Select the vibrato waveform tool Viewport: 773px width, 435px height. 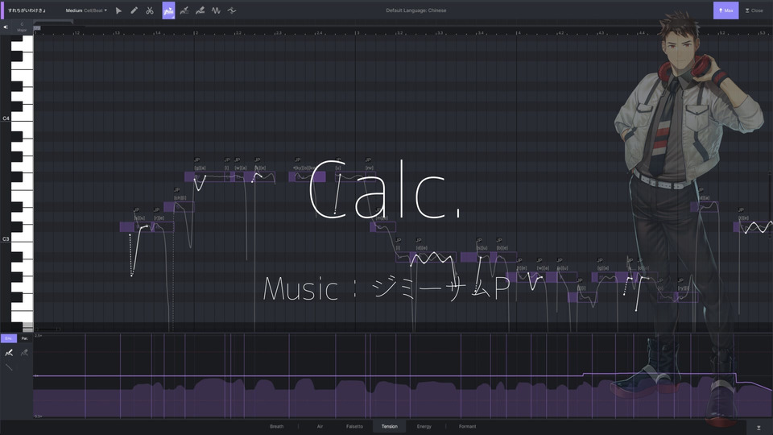tap(216, 10)
